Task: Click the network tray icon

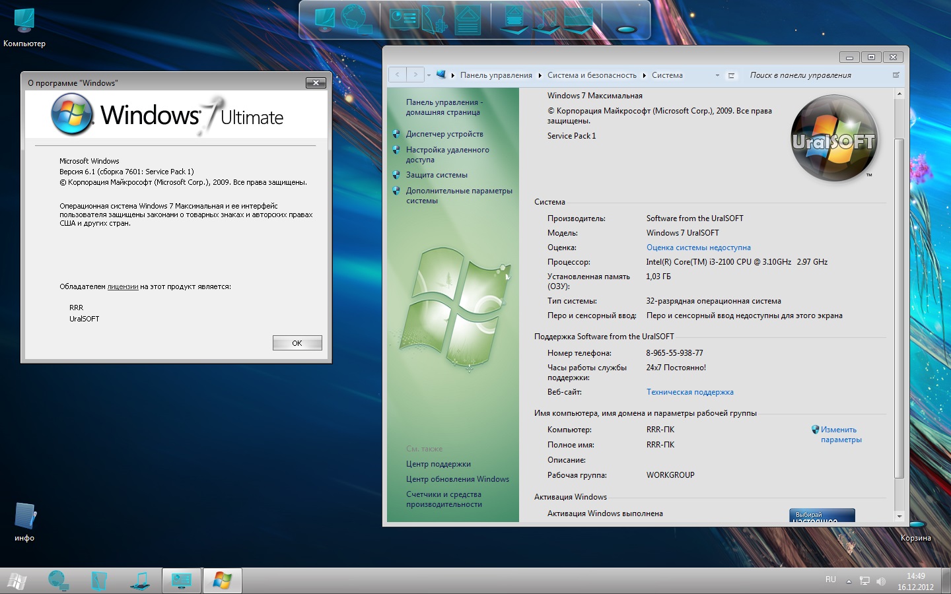Action: point(864,581)
